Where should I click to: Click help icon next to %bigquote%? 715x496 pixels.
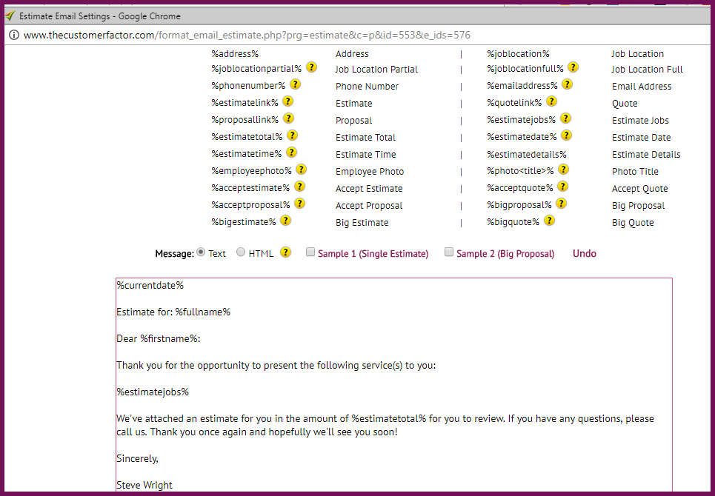point(550,221)
